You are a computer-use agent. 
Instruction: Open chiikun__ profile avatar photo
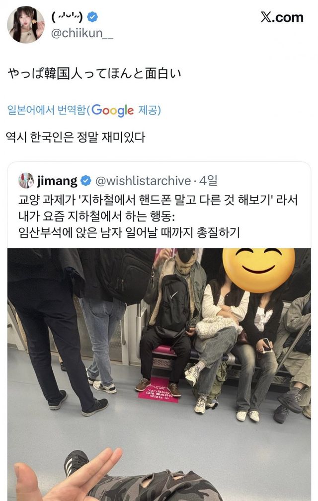[x=25, y=25]
